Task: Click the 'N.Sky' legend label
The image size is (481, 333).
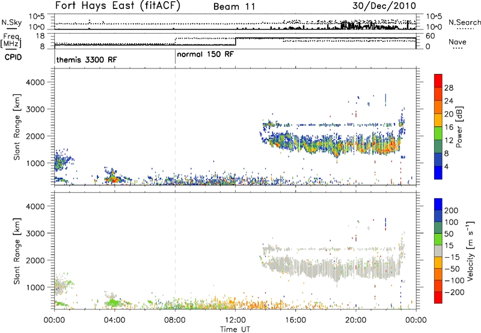Action: (x=11, y=22)
